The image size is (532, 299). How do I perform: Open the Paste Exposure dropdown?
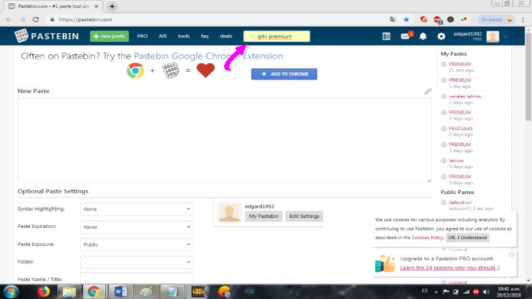(x=136, y=245)
